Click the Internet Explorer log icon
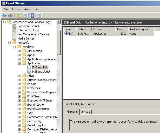The width and height of the screenshot is (160, 133). (x=14, y=30)
